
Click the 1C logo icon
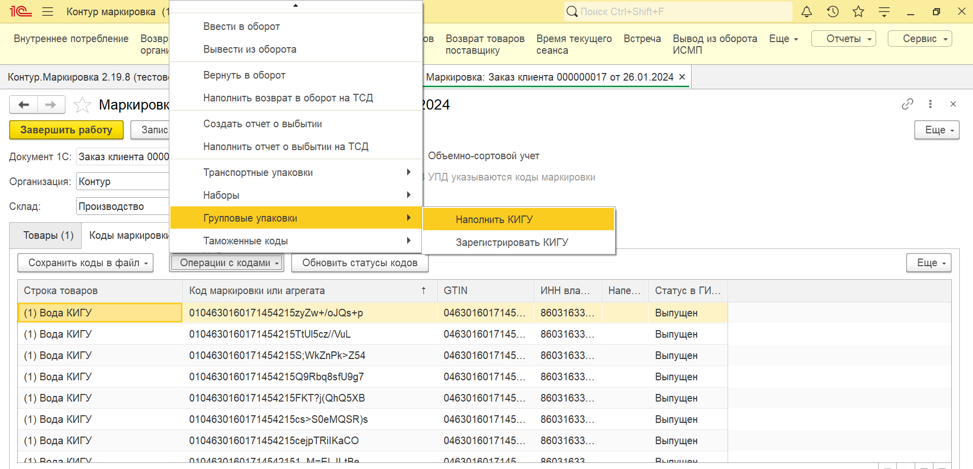pos(21,11)
